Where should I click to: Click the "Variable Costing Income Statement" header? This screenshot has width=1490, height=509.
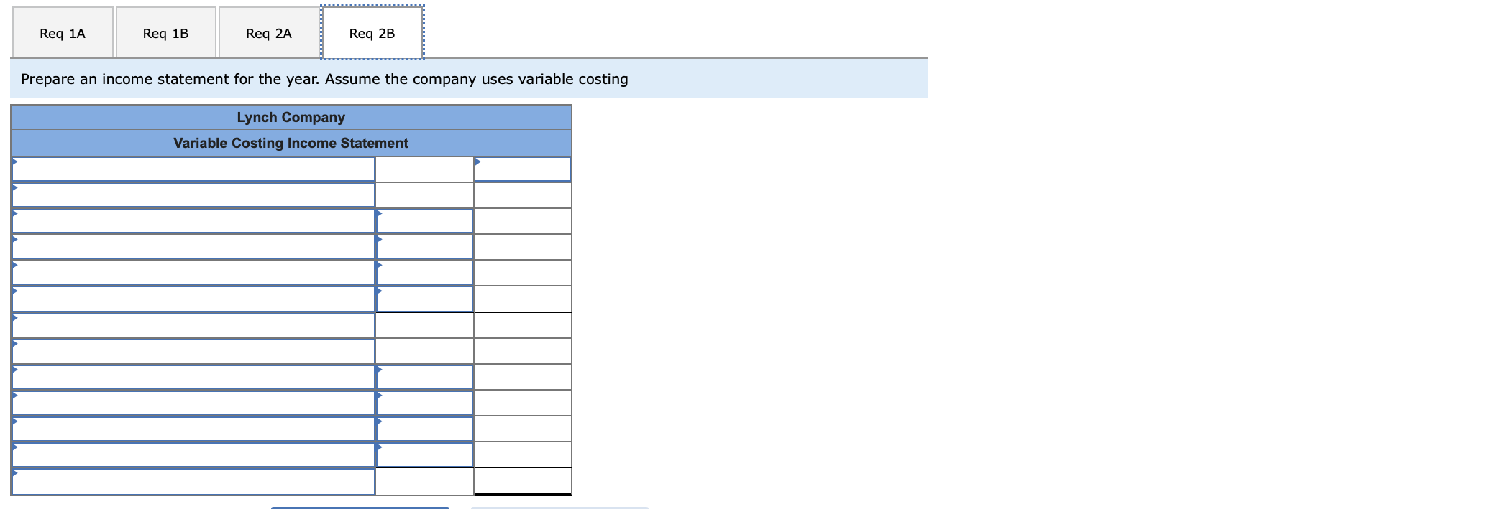291,143
